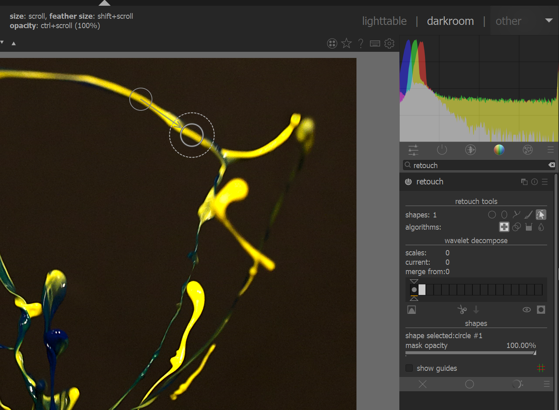
Task: Activate the clone algorithm icon
Action: coord(517,227)
